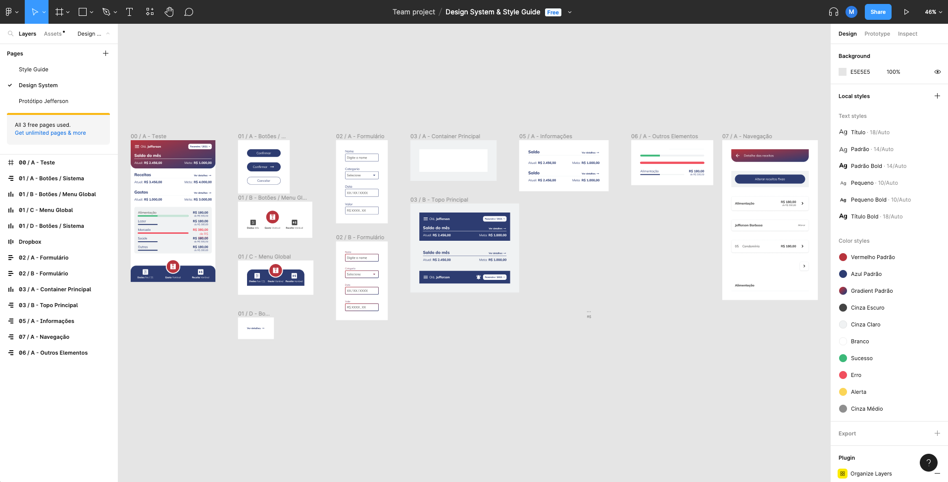Image resolution: width=948 pixels, height=482 pixels.
Task: Open the Design tab in right panel
Action: tap(848, 34)
